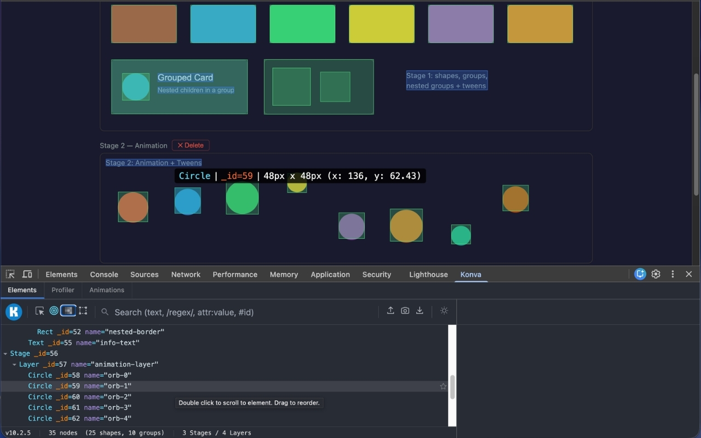
Task: Click the Grouped Card title text
Action: click(185, 78)
